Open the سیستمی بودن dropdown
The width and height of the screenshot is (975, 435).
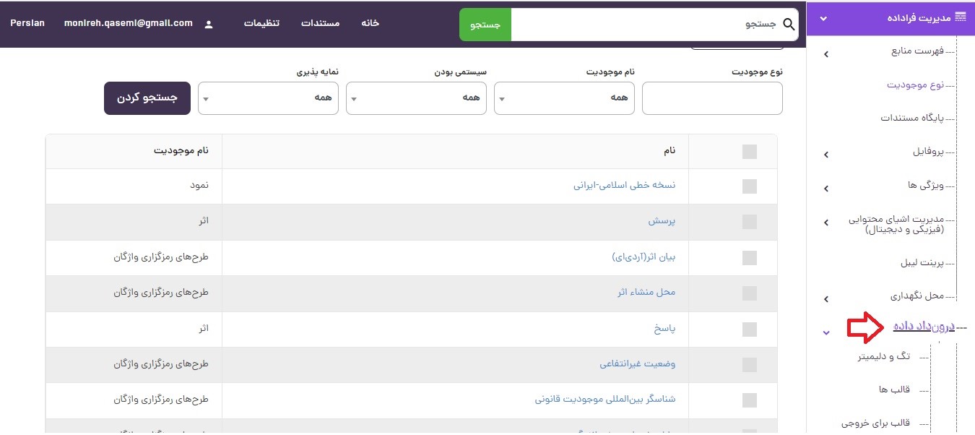(416, 98)
